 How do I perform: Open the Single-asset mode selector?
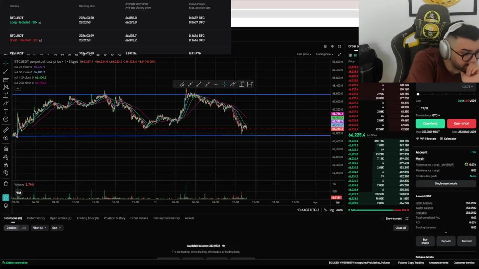pos(446,183)
